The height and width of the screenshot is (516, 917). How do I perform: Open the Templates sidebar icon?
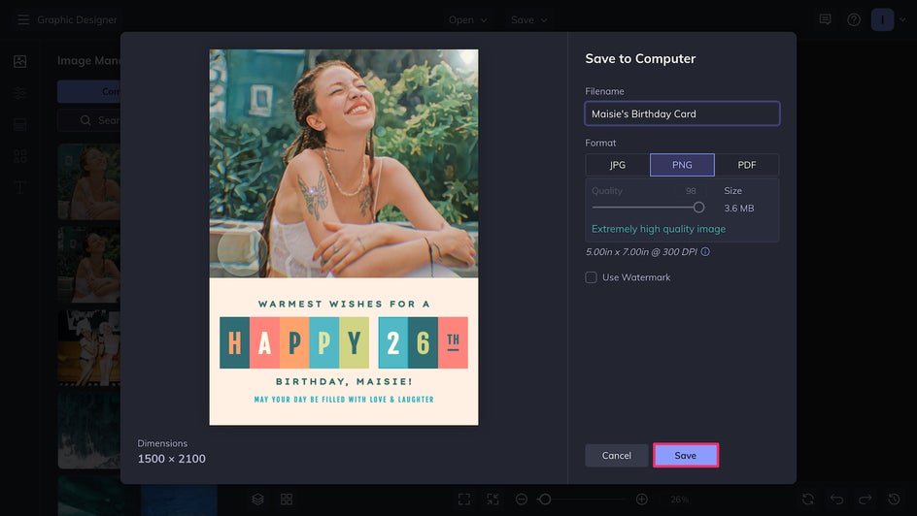point(19,124)
